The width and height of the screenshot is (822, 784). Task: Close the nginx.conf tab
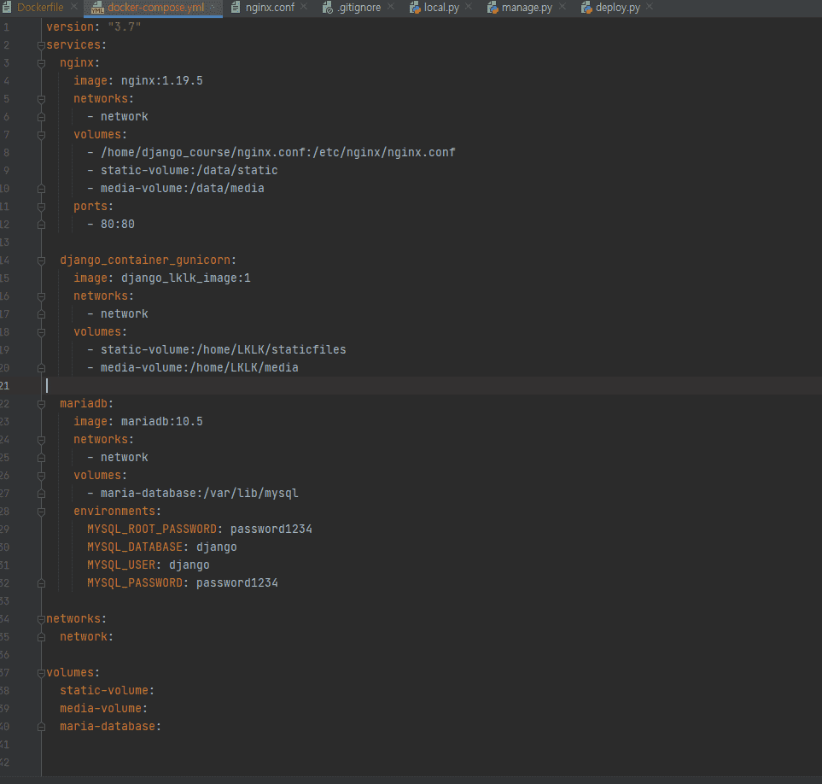click(x=304, y=6)
